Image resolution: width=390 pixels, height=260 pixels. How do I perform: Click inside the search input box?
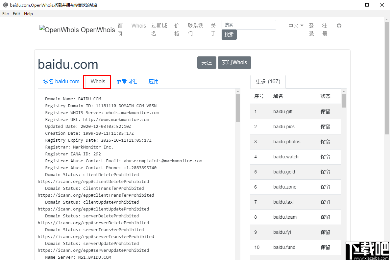(x=249, y=25)
